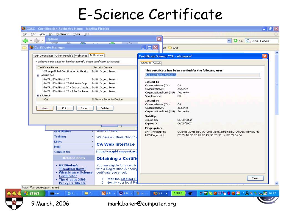Screen dimensions: 284x213
Task: Click the Import button
Action: pos(85,108)
